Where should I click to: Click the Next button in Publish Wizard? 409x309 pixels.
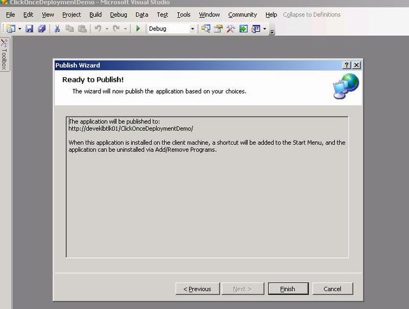[x=243, y=289]
